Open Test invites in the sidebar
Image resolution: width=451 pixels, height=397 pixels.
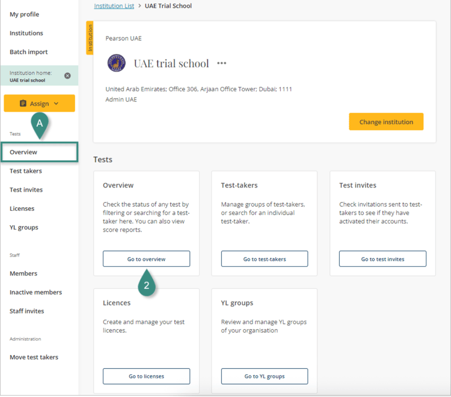26,190
